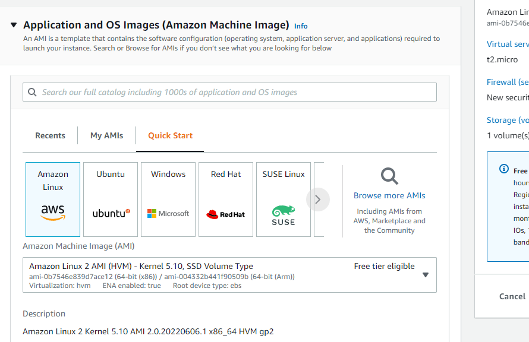This screenshot has height=342, width=529.
Task: Click the t2.micro instance type text
Action: click(x=502, y=59)
